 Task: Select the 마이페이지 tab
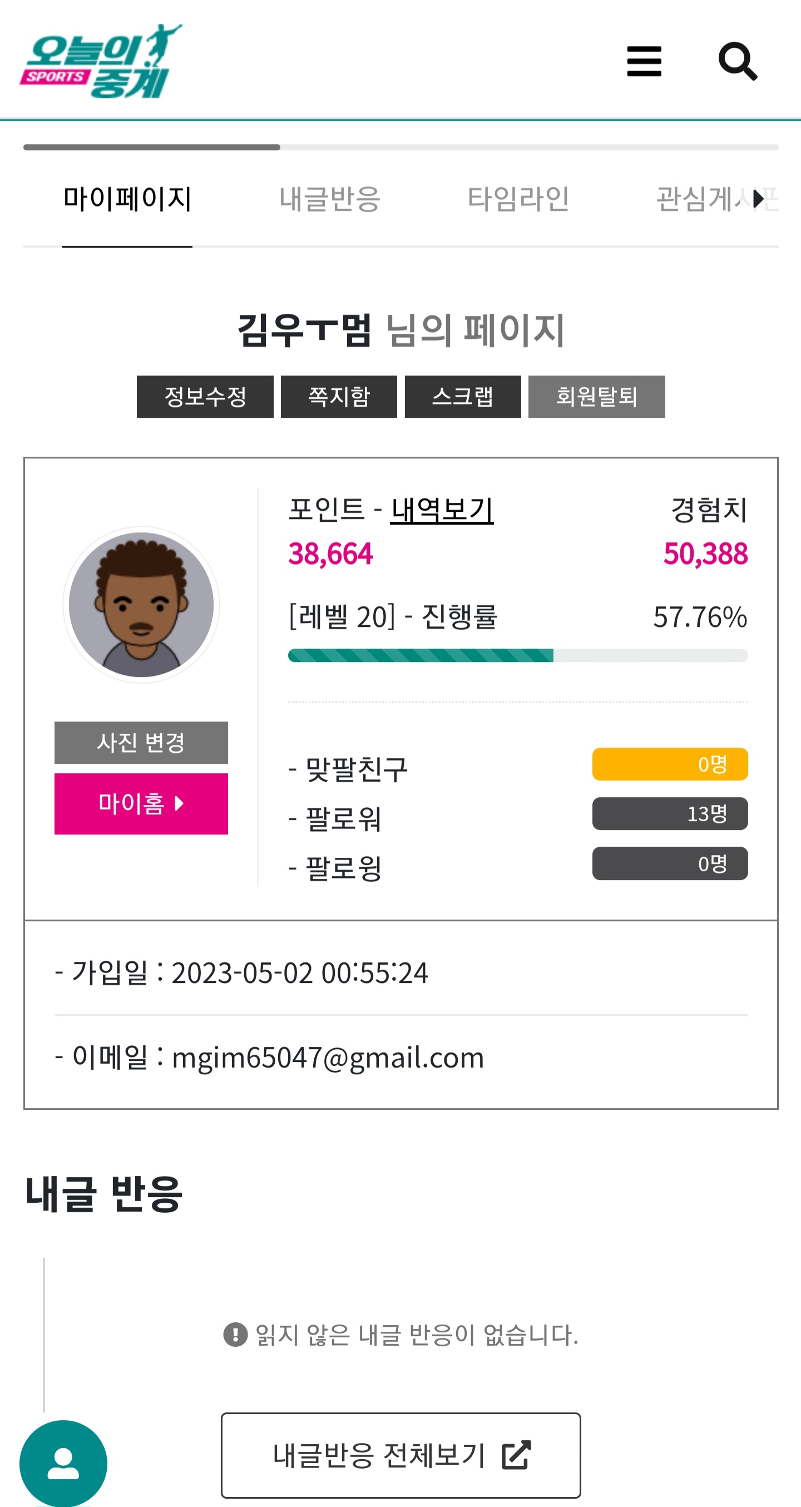coord(127,199)
